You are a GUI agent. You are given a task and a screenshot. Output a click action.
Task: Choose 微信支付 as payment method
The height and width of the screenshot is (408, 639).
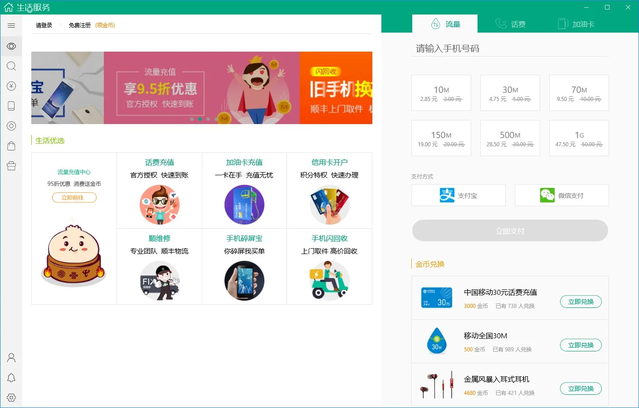pyautogui.click(x=562, y=195)
